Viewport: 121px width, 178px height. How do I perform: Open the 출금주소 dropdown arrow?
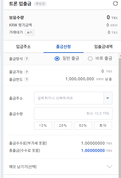108,98
